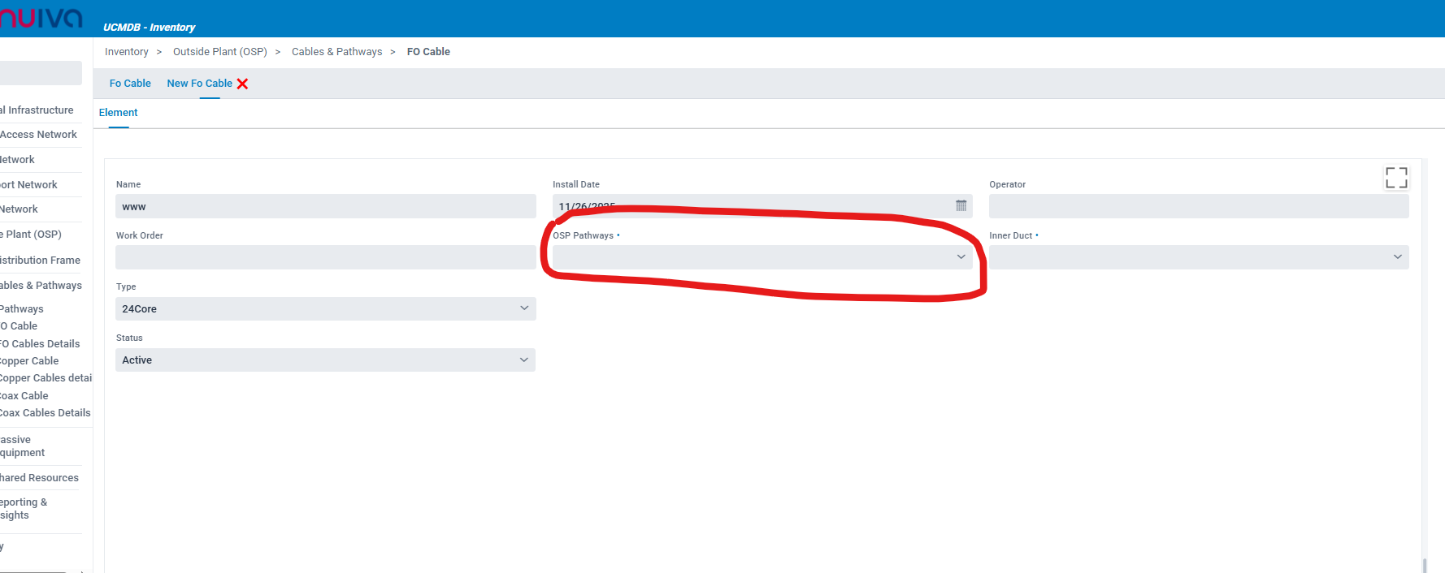Image resolution: width=1445 pixels, height=573 pixels.
Task: Switch to the Fo Cable tab
Action: point(130,84)
